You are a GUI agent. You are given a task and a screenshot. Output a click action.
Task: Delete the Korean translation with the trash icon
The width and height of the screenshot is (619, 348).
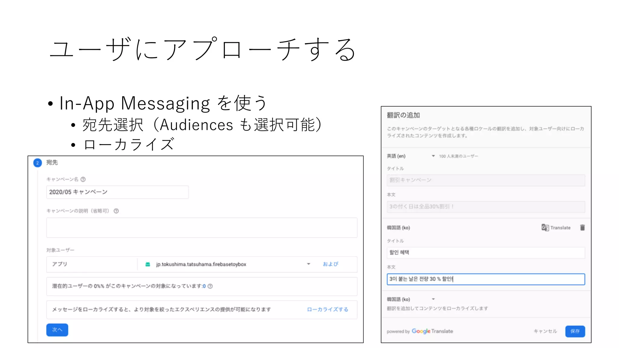(582, 227)
